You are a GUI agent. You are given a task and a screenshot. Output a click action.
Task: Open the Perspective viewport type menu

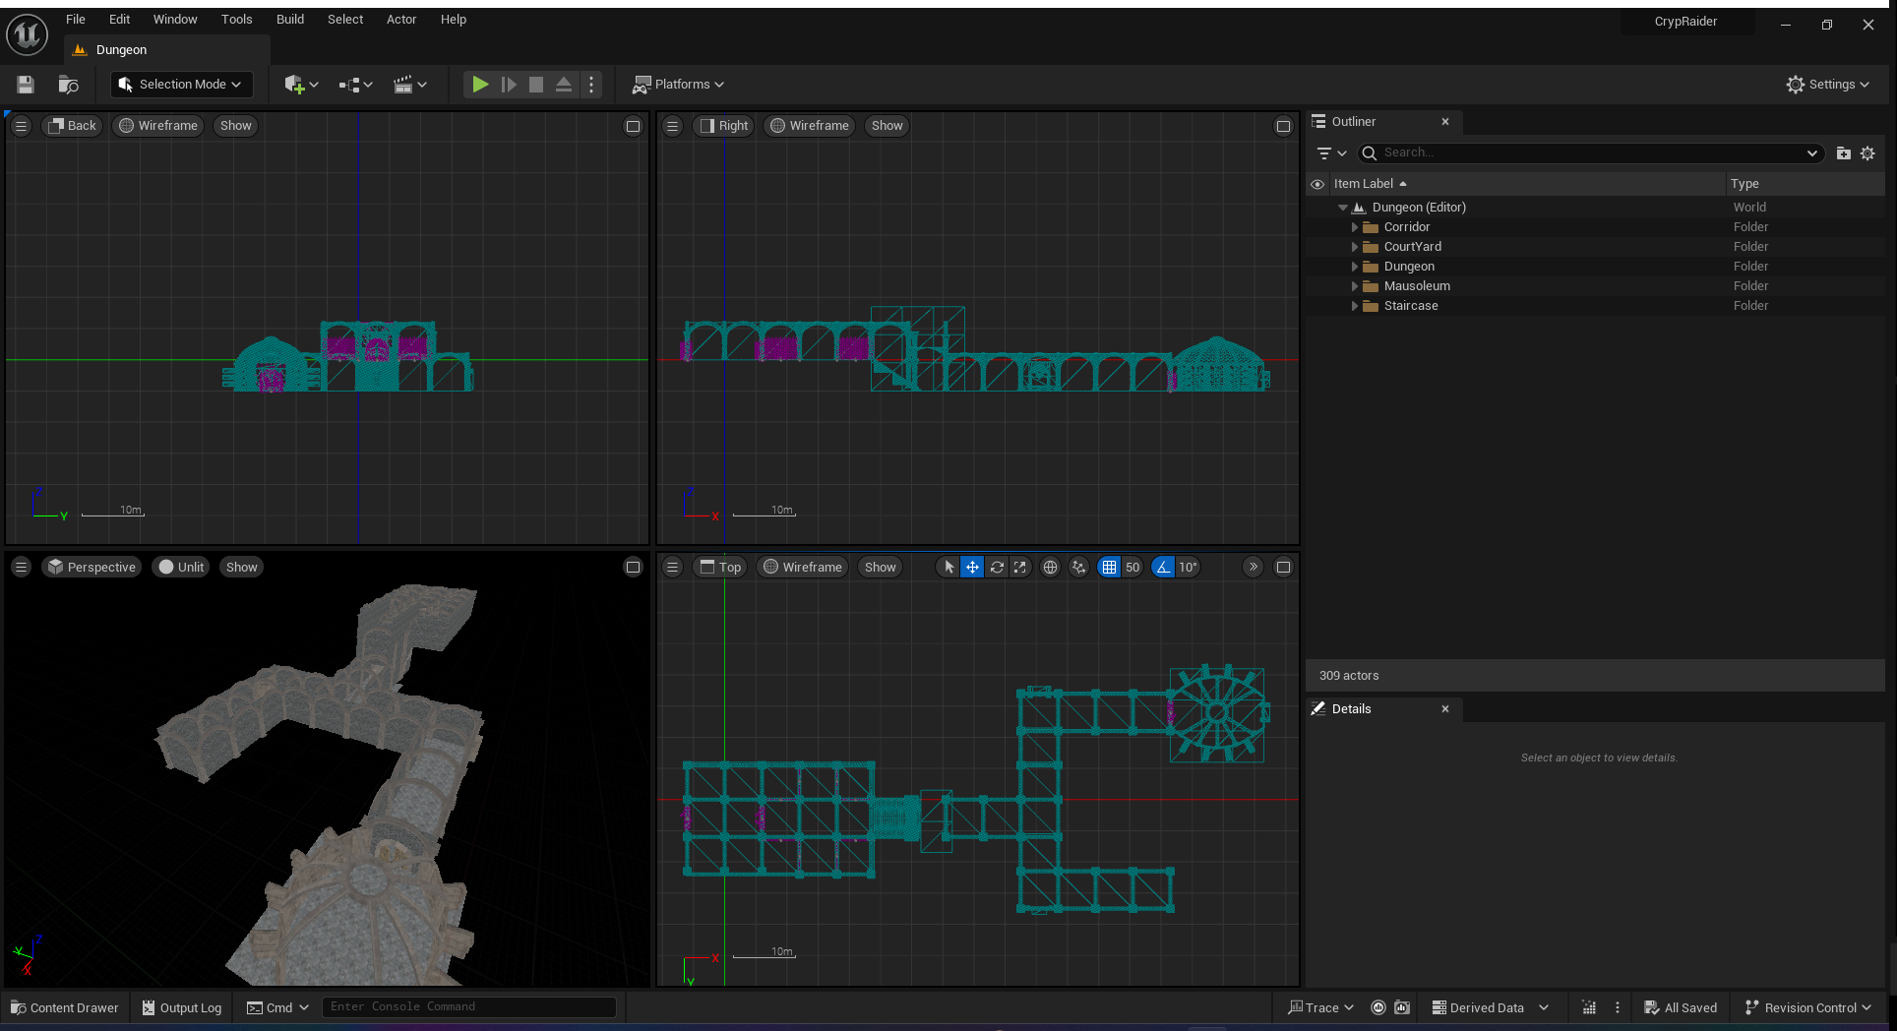tap(92, 567)
